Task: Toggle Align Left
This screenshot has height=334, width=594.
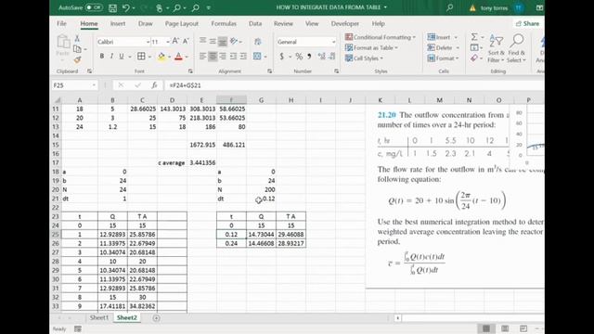Action: tap(202, 57)
